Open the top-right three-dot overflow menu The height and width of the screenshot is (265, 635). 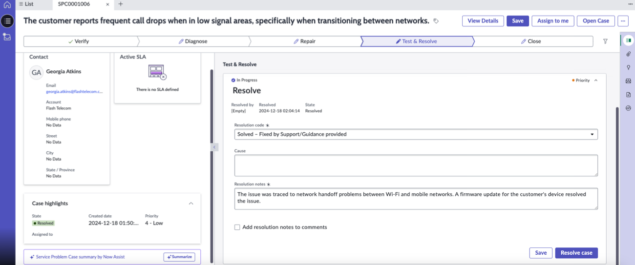[630, 4]
